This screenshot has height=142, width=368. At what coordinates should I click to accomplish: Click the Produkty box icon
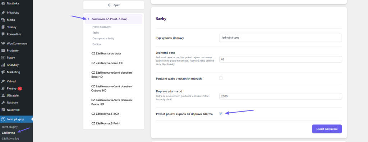[x=3, y=50]
